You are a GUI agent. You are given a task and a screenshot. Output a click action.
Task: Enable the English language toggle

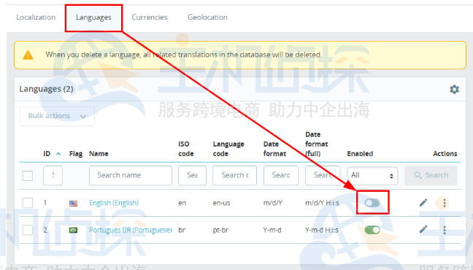pyautogui.click(x=372, y=203)
